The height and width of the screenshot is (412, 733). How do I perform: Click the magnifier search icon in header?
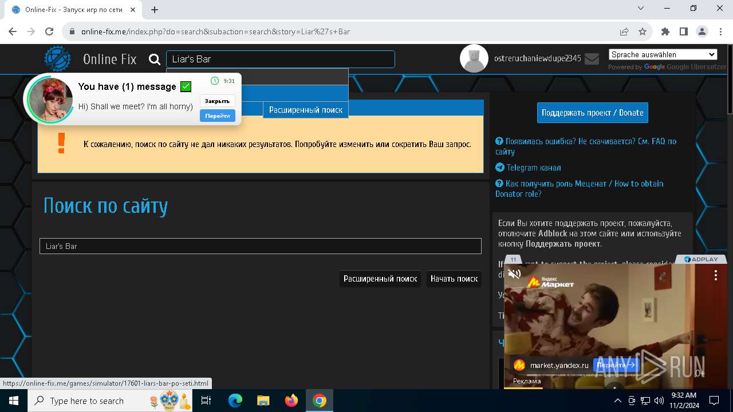[x=154, y=59]
